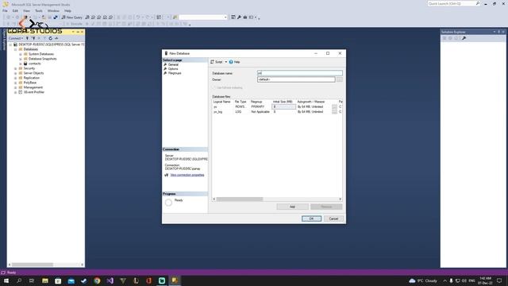Select the server node icon in Object Explorer

pyautogui.click(x=15, y=44)
